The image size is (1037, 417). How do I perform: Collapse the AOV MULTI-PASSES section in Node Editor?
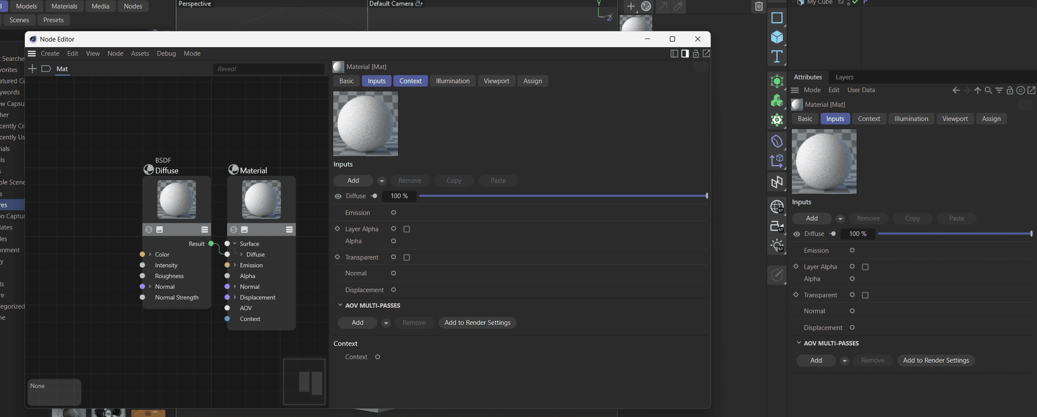(340, 306)
